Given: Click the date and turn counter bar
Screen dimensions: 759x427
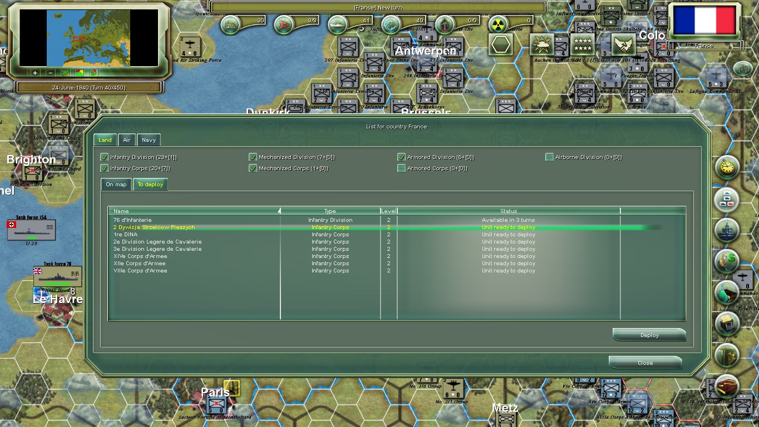Looking at the screenshot, I should point(89,88).
